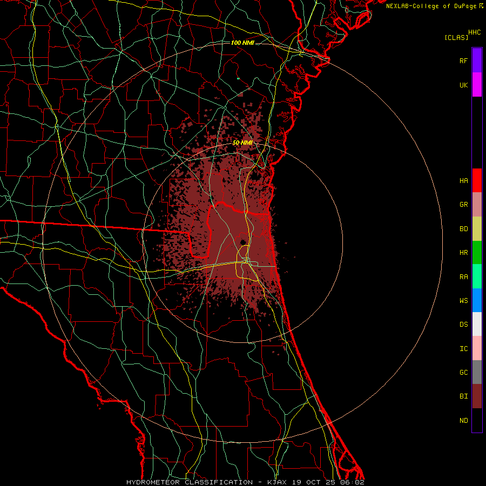Click the RF purple legend swatch
The height and width of the screenshot is (486, 486).
477,60
